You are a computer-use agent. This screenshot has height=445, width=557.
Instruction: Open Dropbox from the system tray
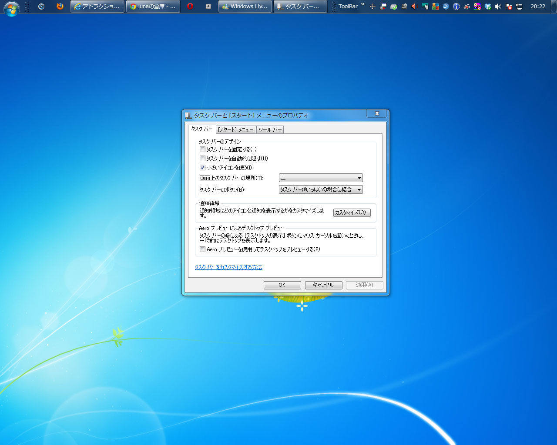pyautogui.click(x=488, y=7)
